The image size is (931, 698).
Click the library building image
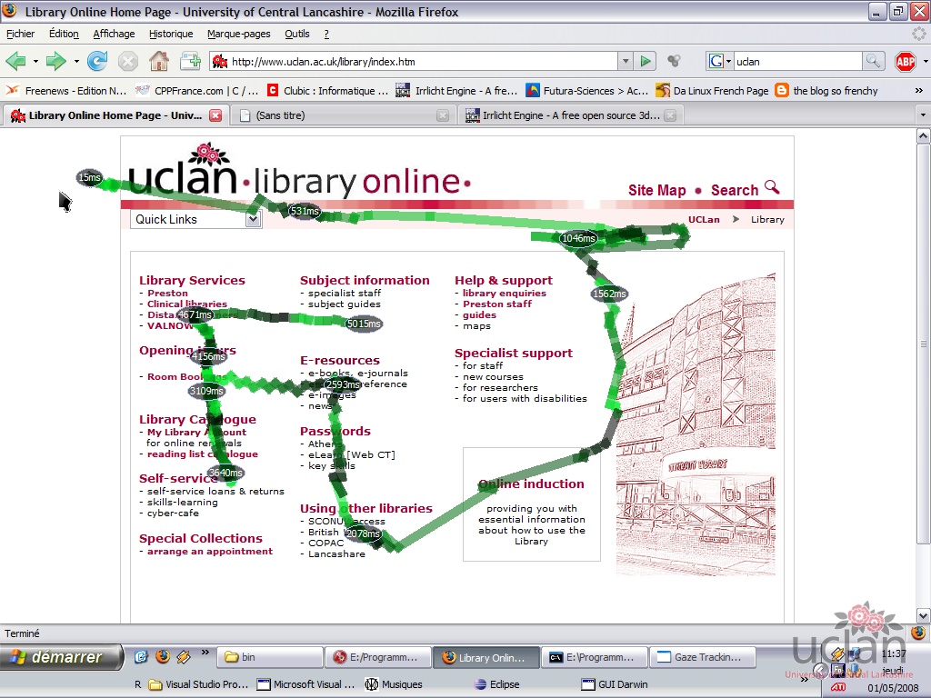696,424
